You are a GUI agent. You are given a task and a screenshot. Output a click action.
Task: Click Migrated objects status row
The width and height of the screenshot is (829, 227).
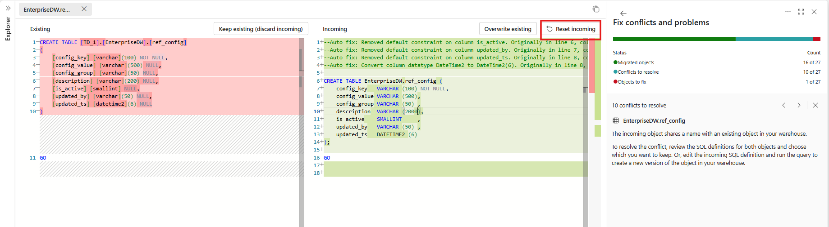pos(717,62)
